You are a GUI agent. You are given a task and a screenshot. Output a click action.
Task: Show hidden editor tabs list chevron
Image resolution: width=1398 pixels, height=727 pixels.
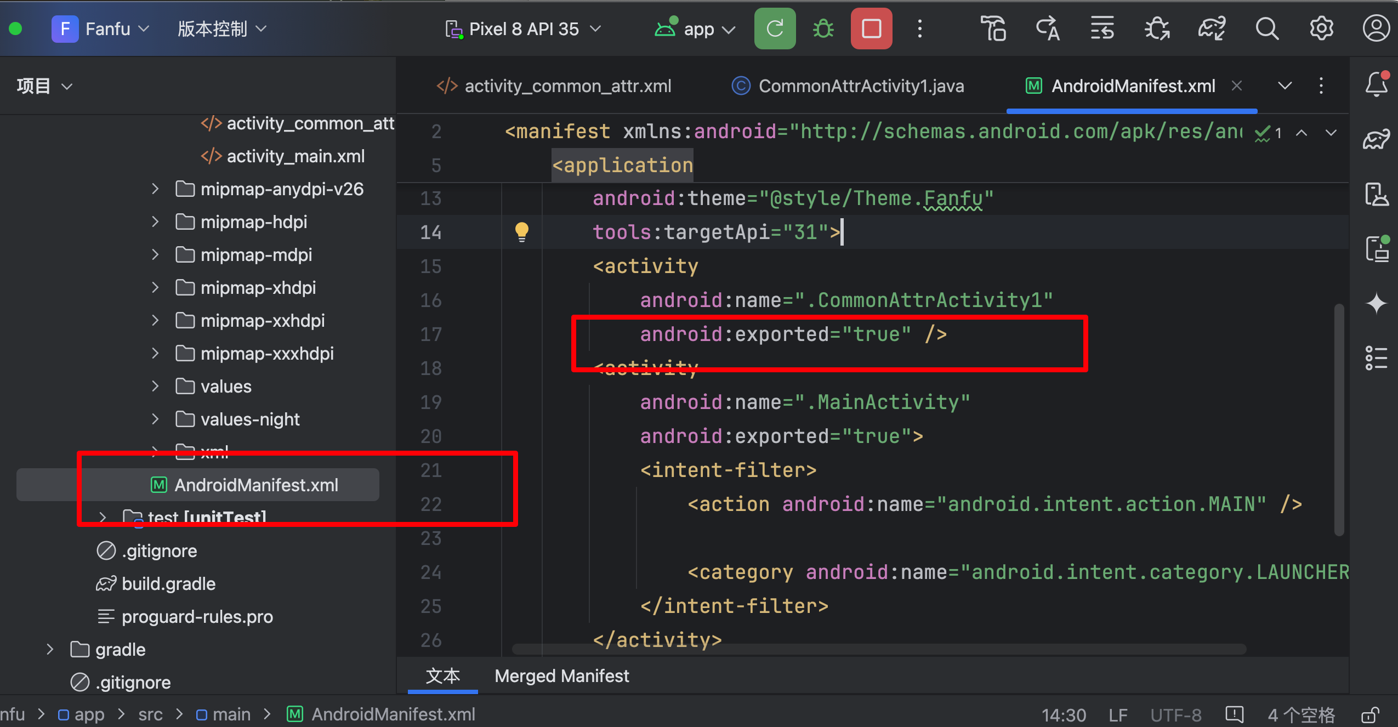1285,86
